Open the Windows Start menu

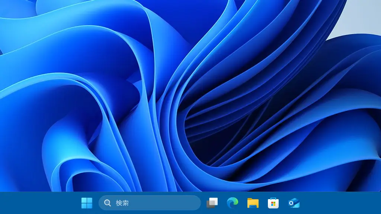[87, 203]
